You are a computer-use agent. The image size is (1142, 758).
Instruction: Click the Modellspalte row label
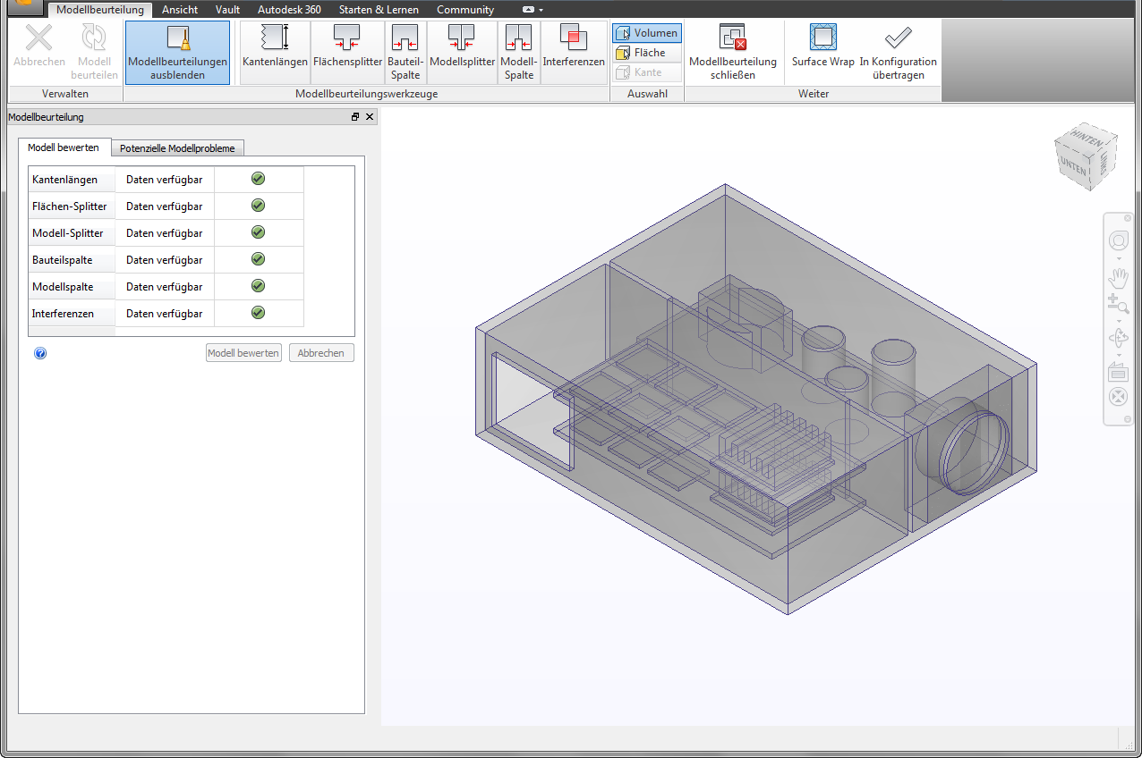point(71,287)
